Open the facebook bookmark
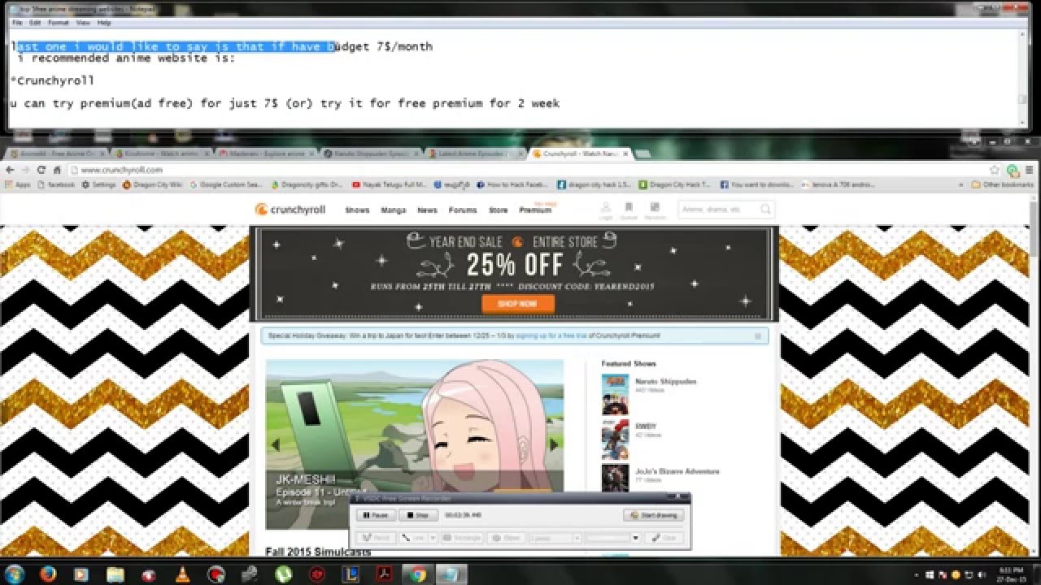This screenshot has width=1041, height=585. (57, 184)
